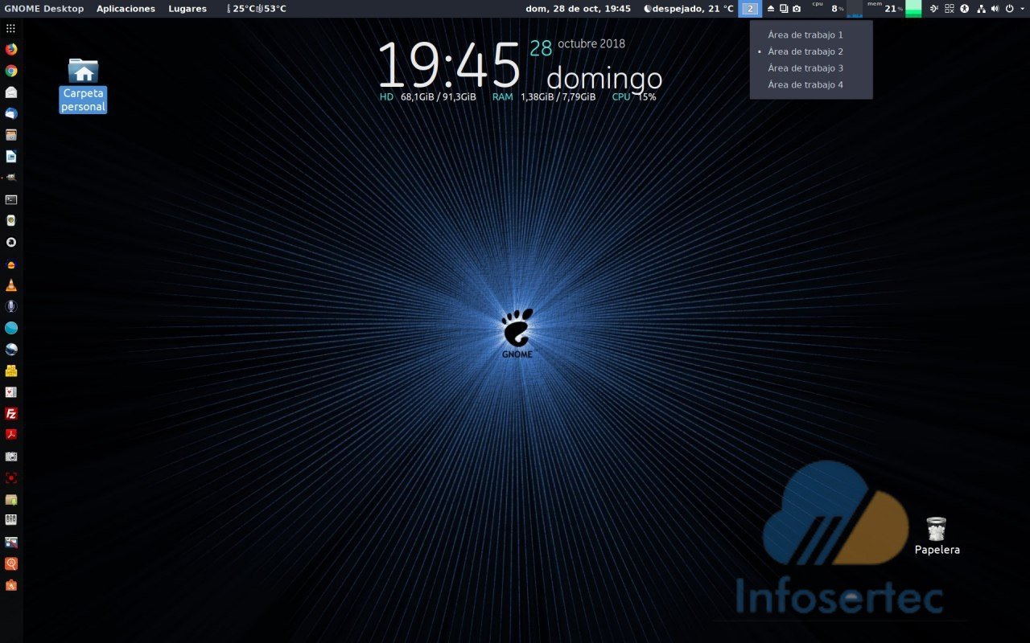Collapse the workspace indicator dropdown
This screenshot has width=1030, height=643.
point(750,9)
